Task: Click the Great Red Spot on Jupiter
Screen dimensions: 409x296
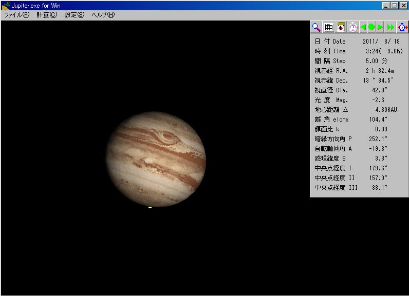Action: pyautogui.click(x=167, y=136)
